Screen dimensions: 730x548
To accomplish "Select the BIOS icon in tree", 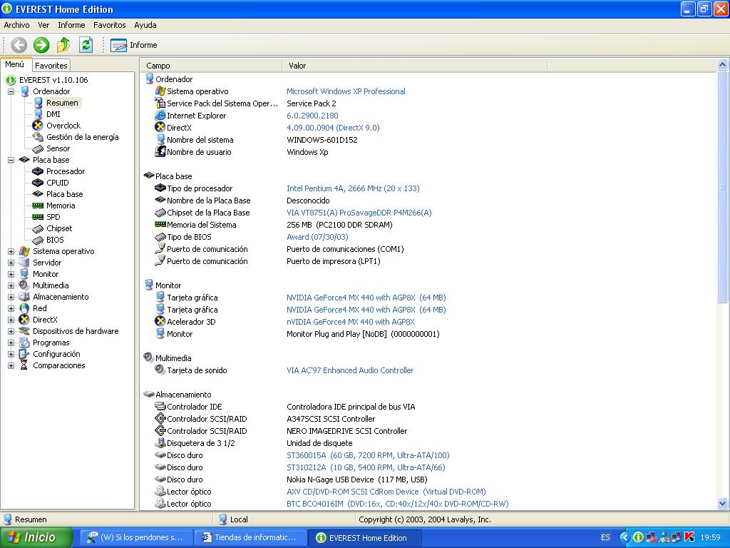I will click(38, 240).
